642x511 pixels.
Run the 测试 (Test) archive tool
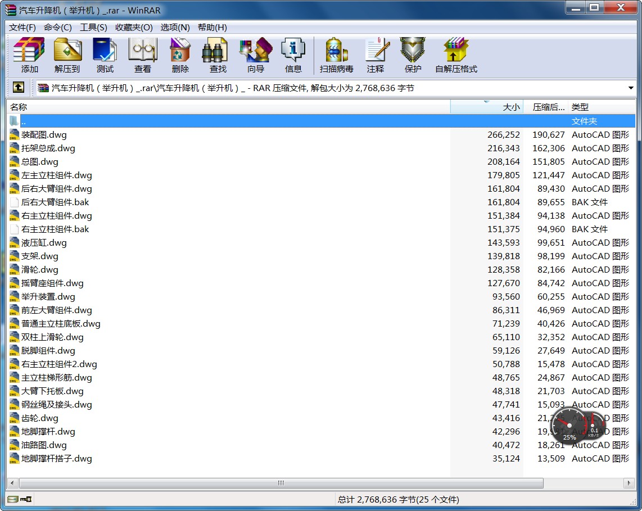pyautogui.click(x=105, y=55)
